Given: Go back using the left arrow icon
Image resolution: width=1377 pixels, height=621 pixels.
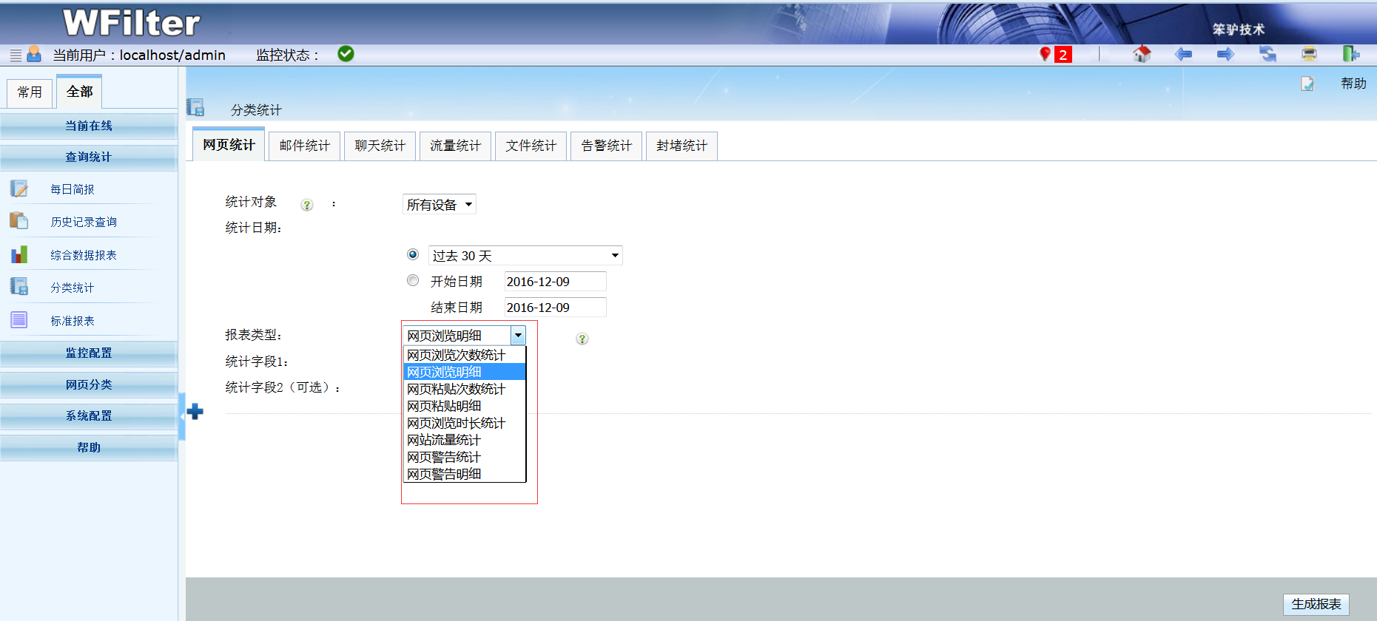Looking at the screenshot, I should pos(1183,54).
